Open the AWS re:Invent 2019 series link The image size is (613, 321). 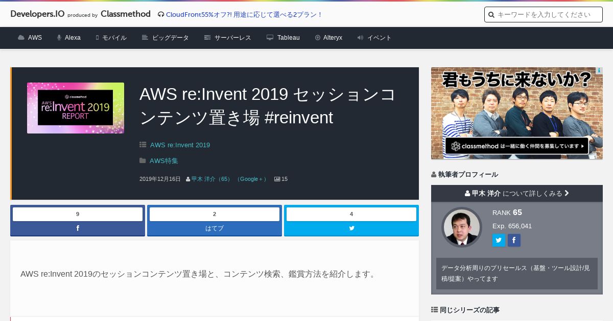pyautogui.click(x=180, y=145)
